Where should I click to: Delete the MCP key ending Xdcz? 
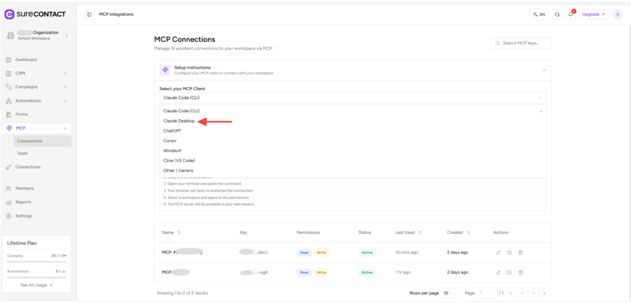[x=521, y=253]
